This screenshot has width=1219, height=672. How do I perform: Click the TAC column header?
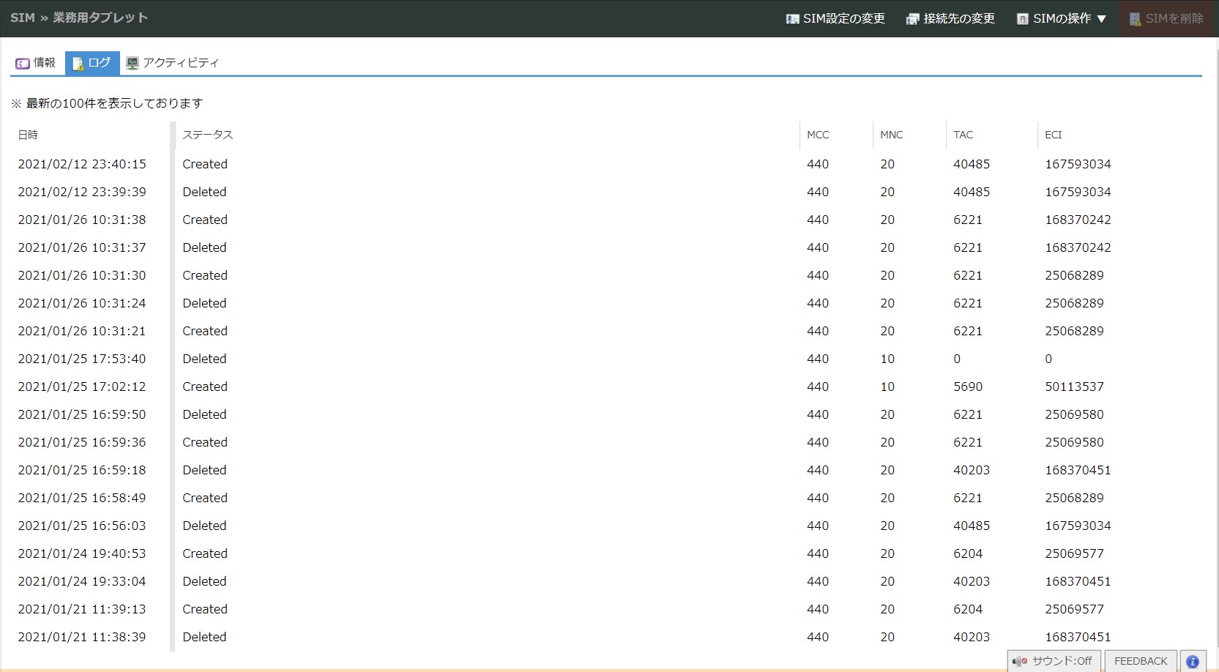click(x=963, y=135)
